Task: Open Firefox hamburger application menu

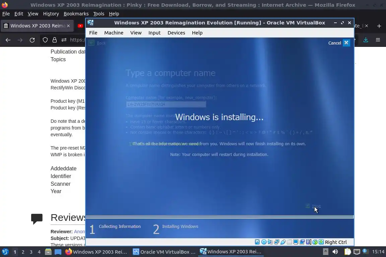Action: tap(378, 40)
